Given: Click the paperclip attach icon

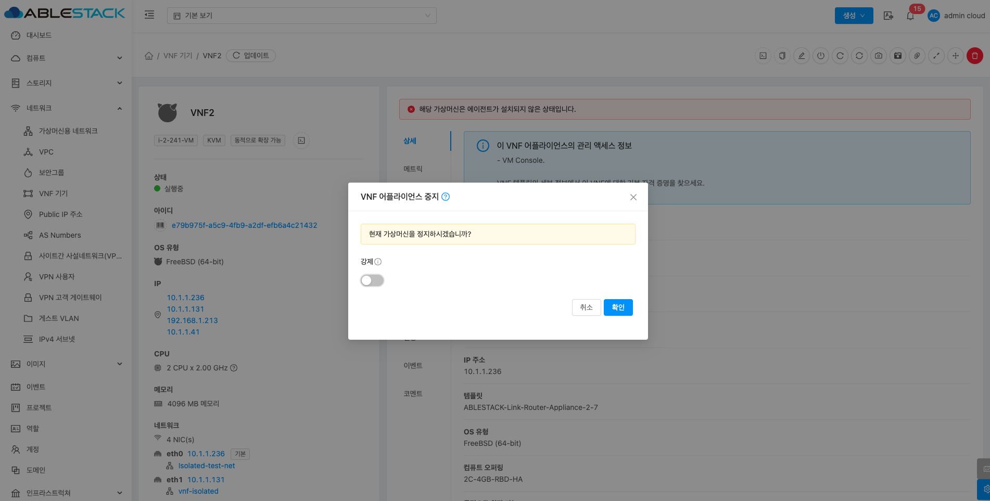Looking at the screenshot, I should (917, 56).
